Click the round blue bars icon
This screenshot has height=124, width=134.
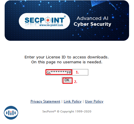[x=11, y=113]
